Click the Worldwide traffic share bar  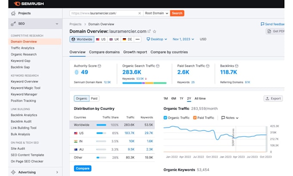101,125
